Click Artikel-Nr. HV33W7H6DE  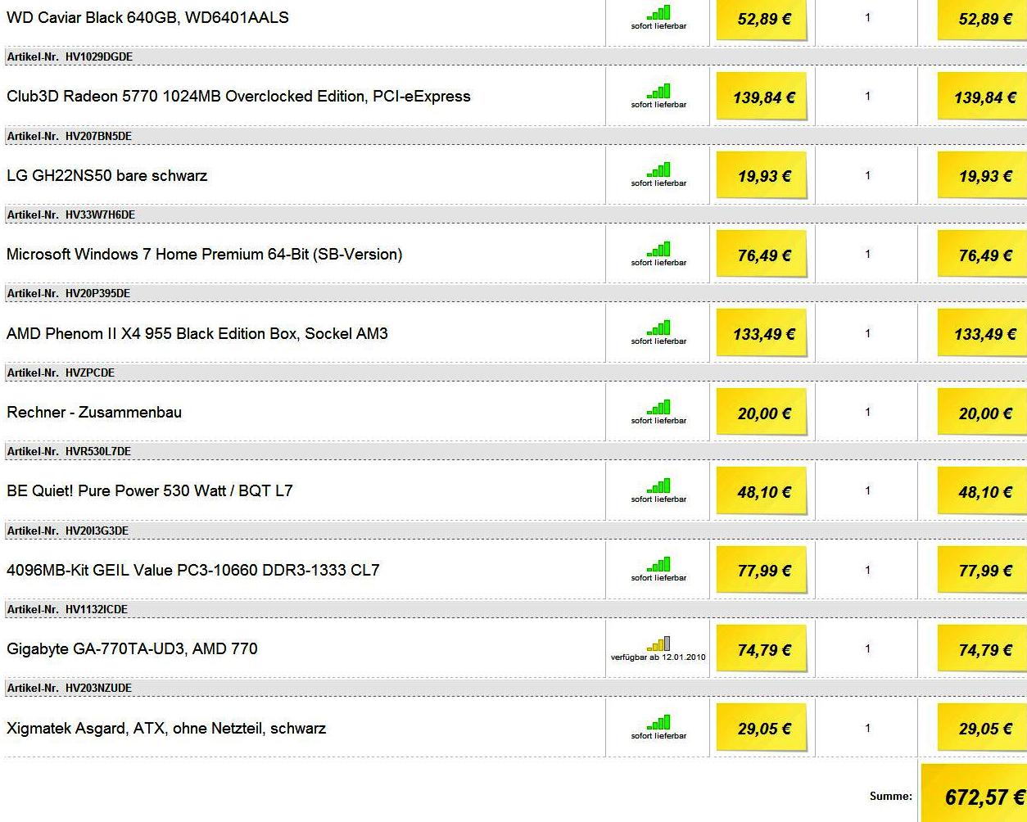click(70, 215)
